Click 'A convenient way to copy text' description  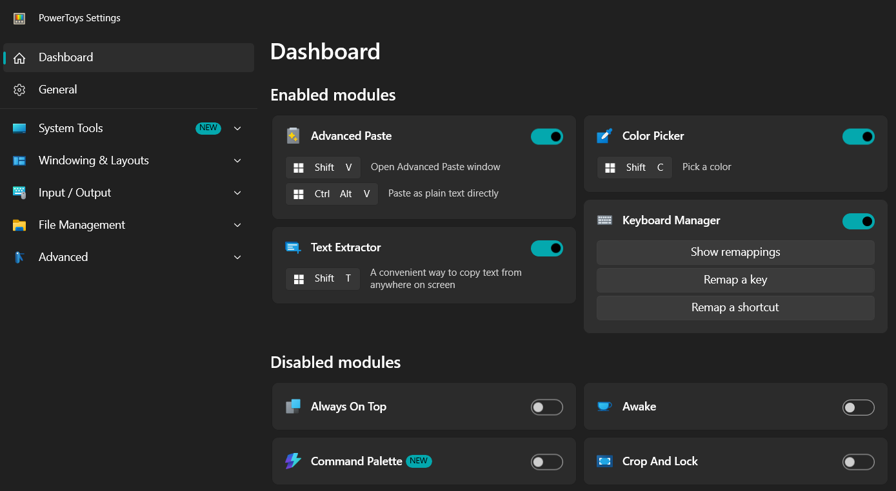point(446,278)
